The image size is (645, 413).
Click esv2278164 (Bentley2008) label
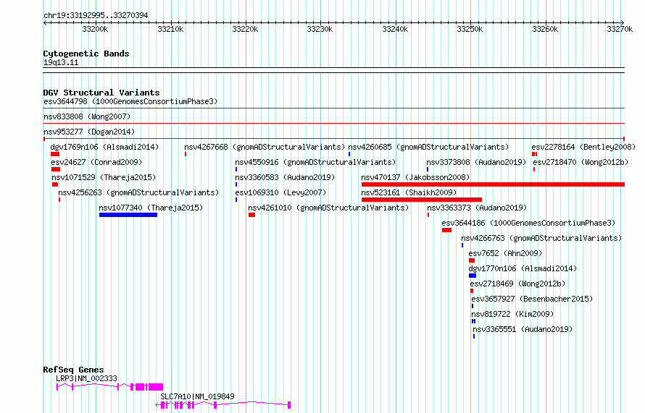[x=583, y=147]
